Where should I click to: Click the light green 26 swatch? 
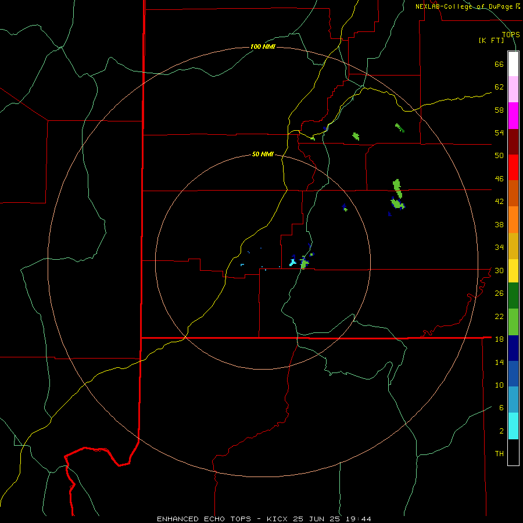point(513,322)
